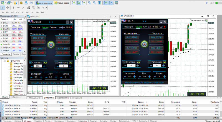
Task: Click the tile windows icon
Action: 100,3
